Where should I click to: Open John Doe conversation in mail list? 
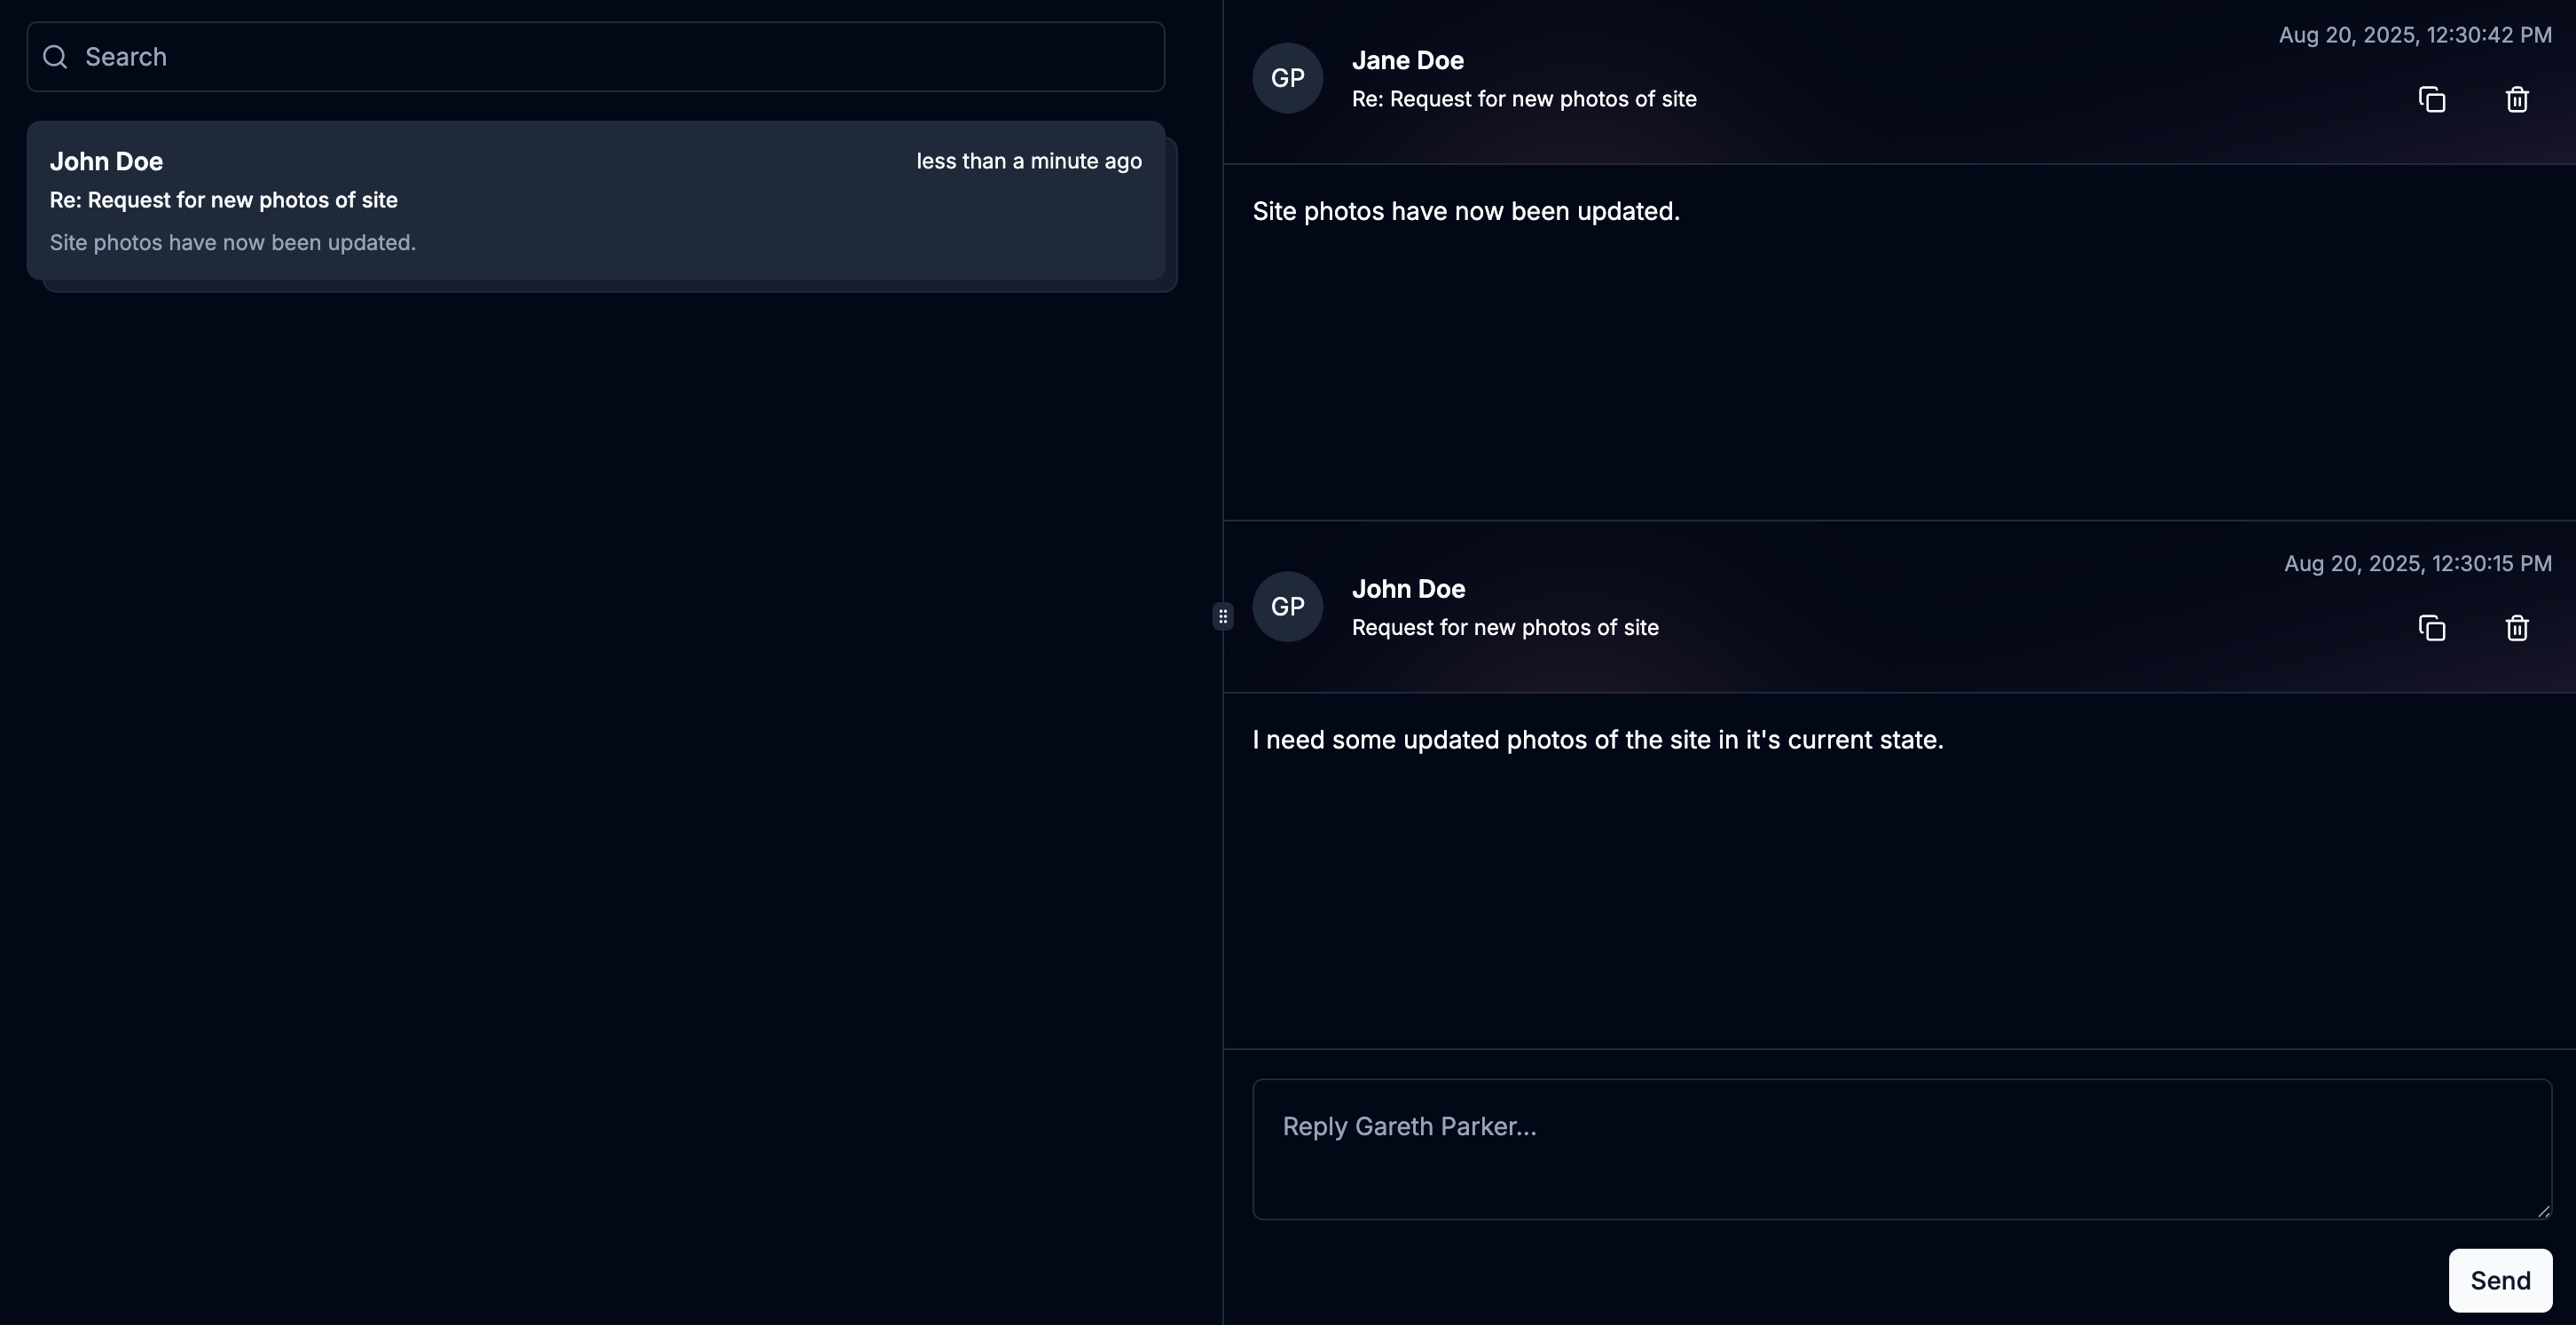coord(596,201)
